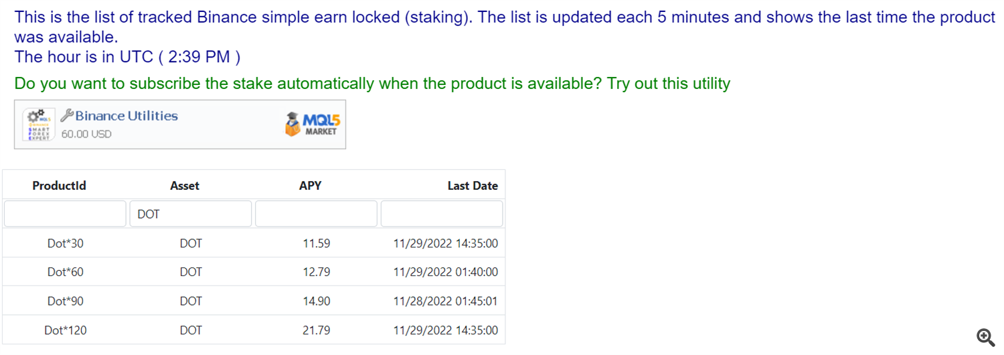Sort table by ProductId column header
1004x355 pixels.
pos(59,185)
